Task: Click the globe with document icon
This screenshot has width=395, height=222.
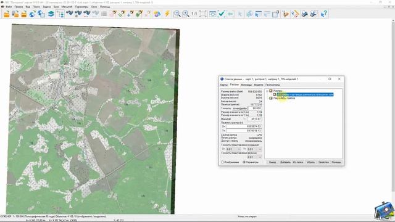Action: pyautogui.click(x=41, y=14)
